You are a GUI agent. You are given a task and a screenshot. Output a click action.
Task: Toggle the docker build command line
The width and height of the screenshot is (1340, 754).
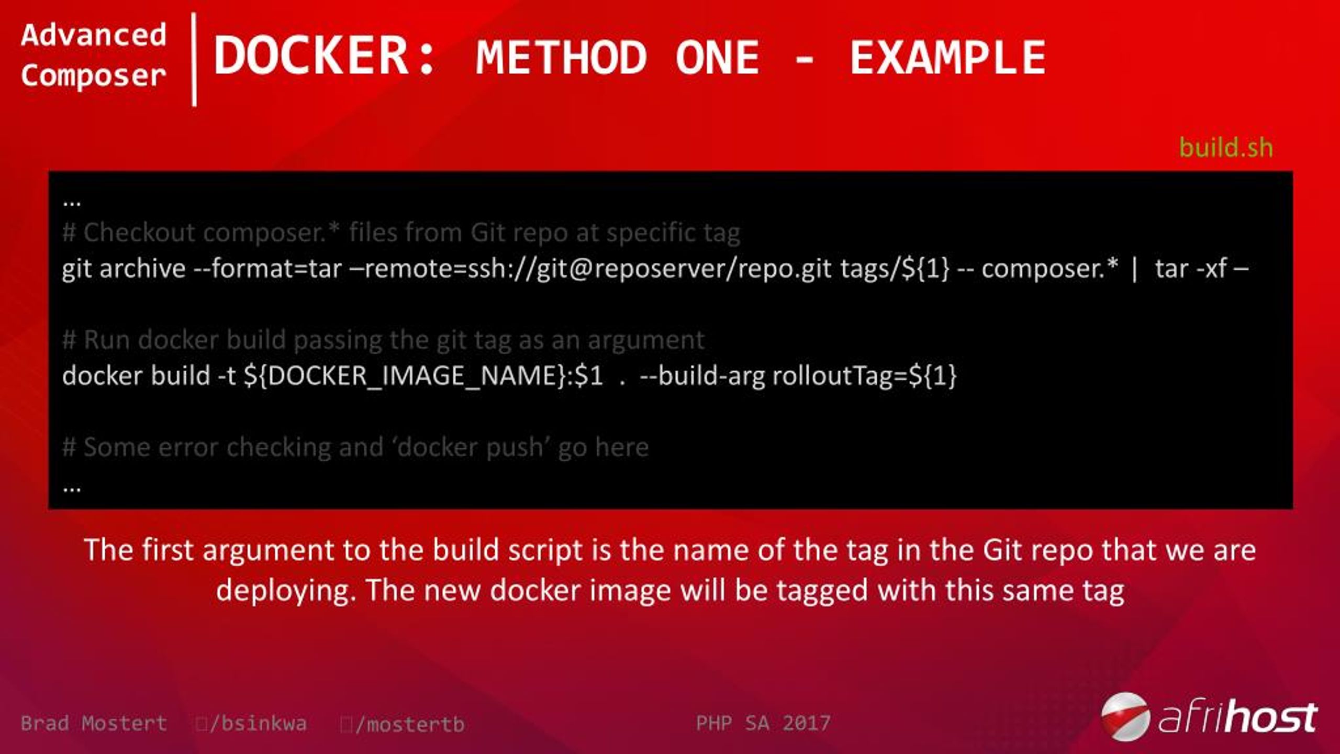click(511, 375)
